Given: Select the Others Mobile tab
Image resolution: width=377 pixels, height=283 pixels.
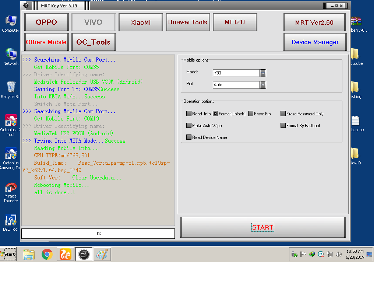Looking at the screenshot, I should [46, 42].
